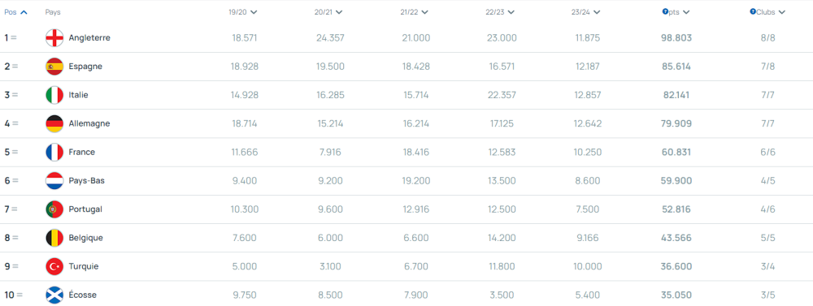Open the France country link
The width and height of the screenshot is (813, 306).
(82, 153)
